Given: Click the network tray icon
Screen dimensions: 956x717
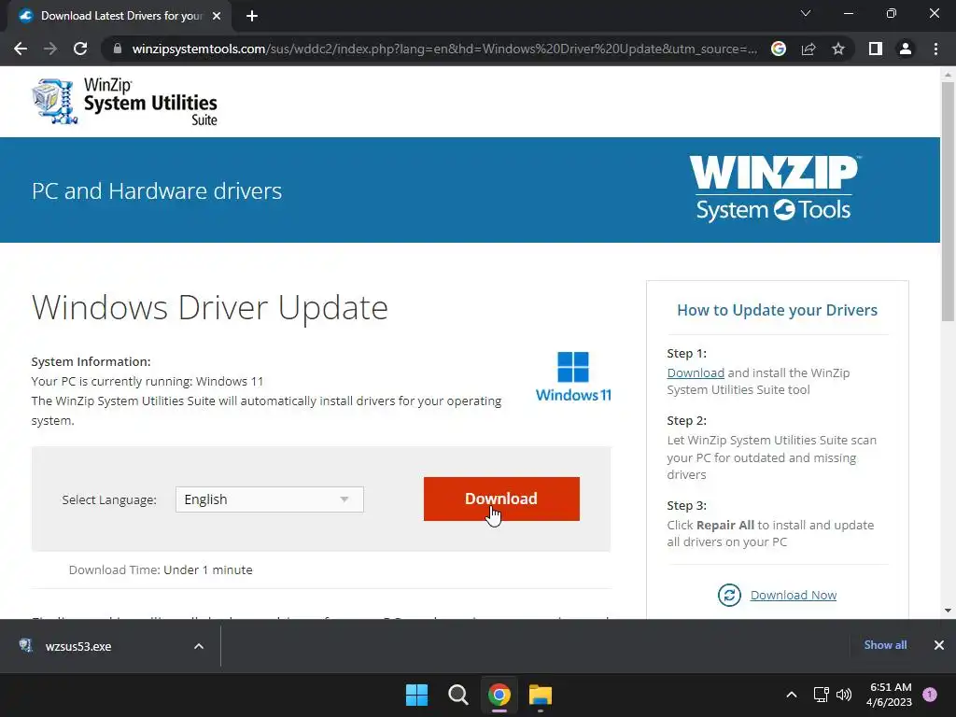Looking at the screenshot, I should pyautogui.click(x=821, y=695).
